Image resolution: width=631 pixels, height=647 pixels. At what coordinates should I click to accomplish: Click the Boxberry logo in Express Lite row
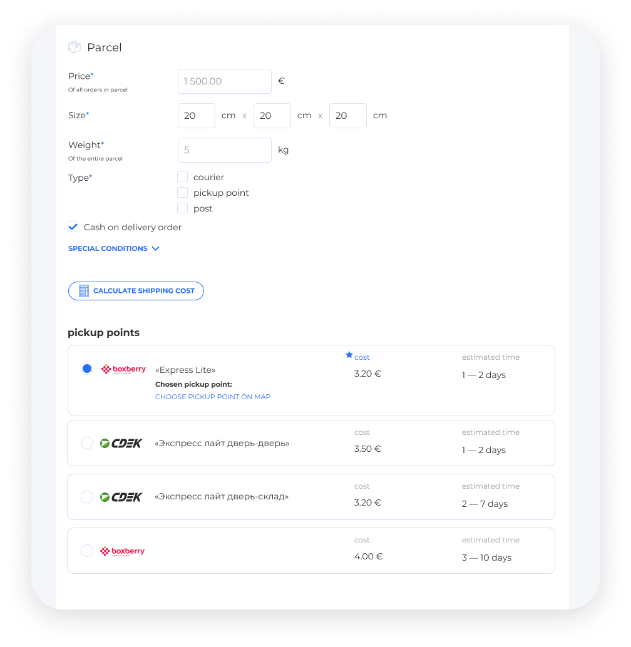coord(123,369)
